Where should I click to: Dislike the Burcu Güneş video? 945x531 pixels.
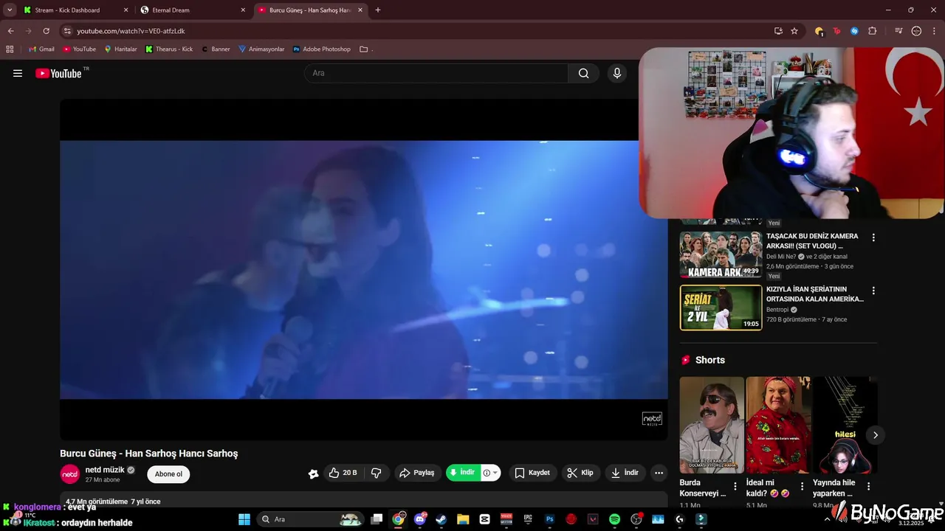[376, 473]
